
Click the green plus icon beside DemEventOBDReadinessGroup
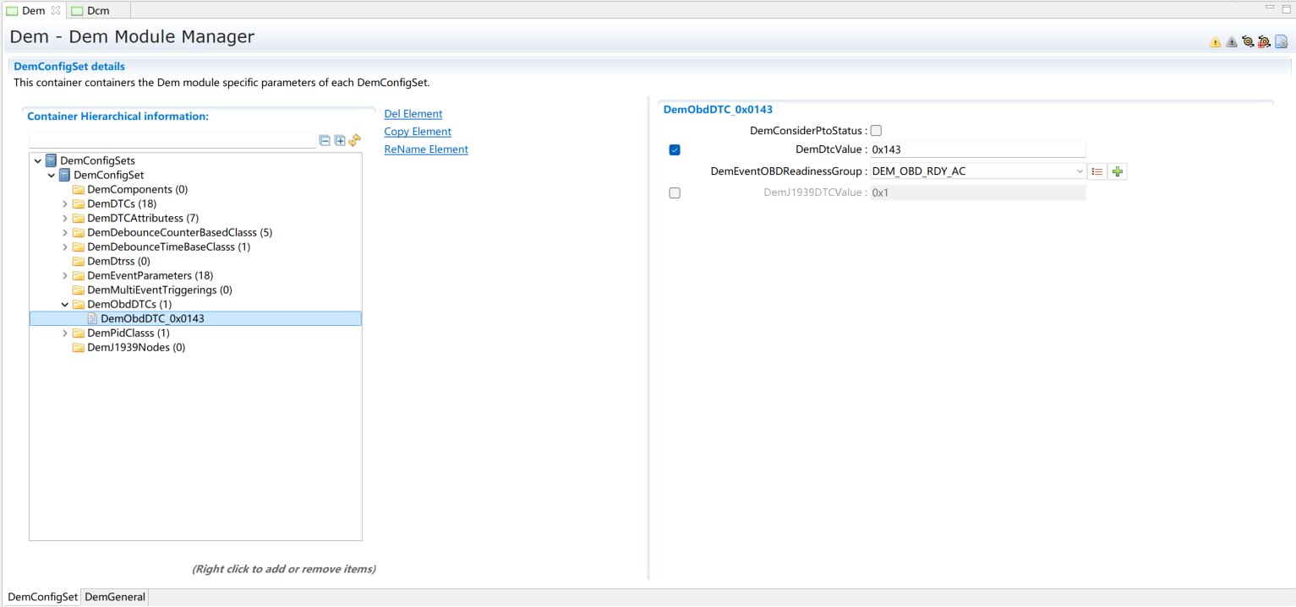coord(1118,171)
